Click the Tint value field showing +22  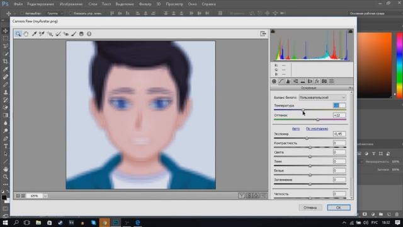click(339, 115)
